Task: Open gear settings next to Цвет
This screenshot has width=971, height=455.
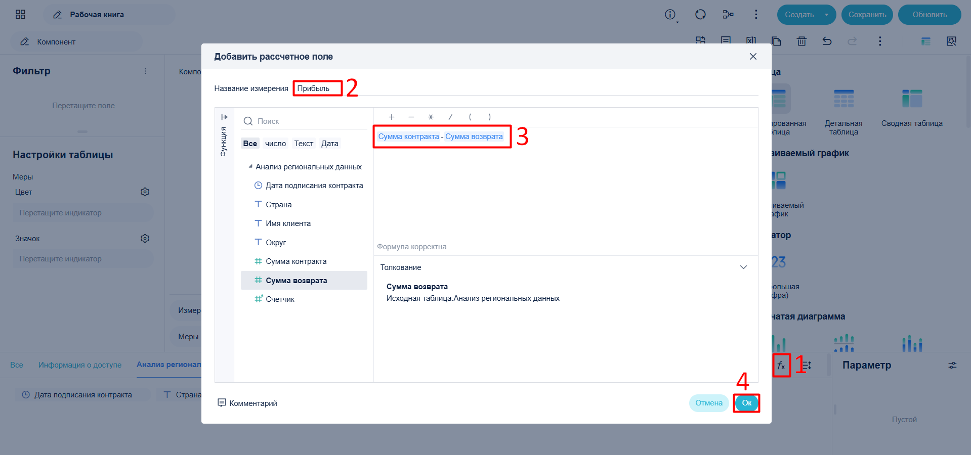Action: (145, 192)
